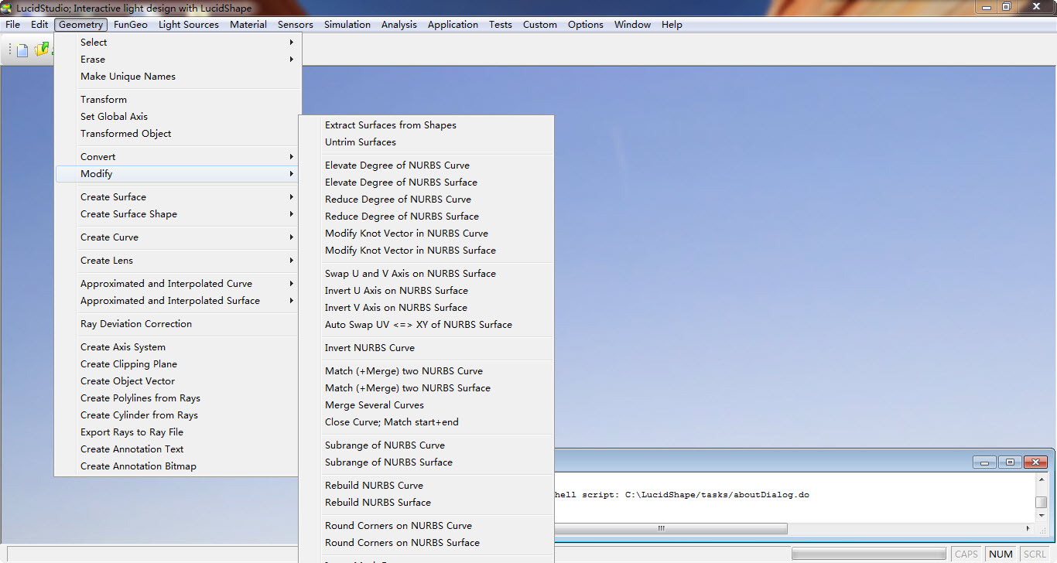Expand the Convert submenu
The height and width of the screenshot is (563, 1057).
click(x=177, y=157)
